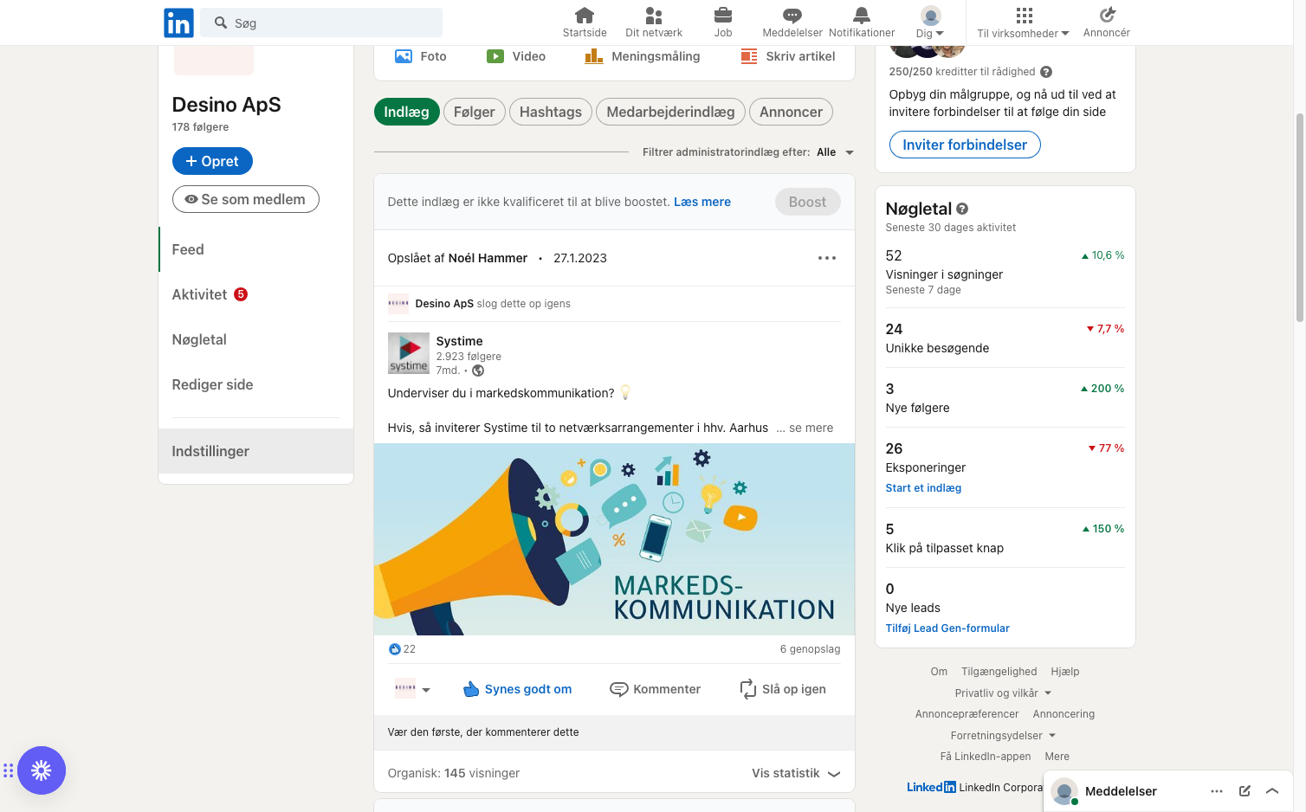1306x812 pixels.
Task: Open Rediger side in the sidebar
Action: click(x=255, y=384)
